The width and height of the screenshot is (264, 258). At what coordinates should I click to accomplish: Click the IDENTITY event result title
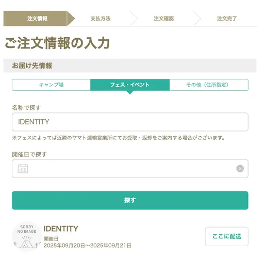point(61,229)
